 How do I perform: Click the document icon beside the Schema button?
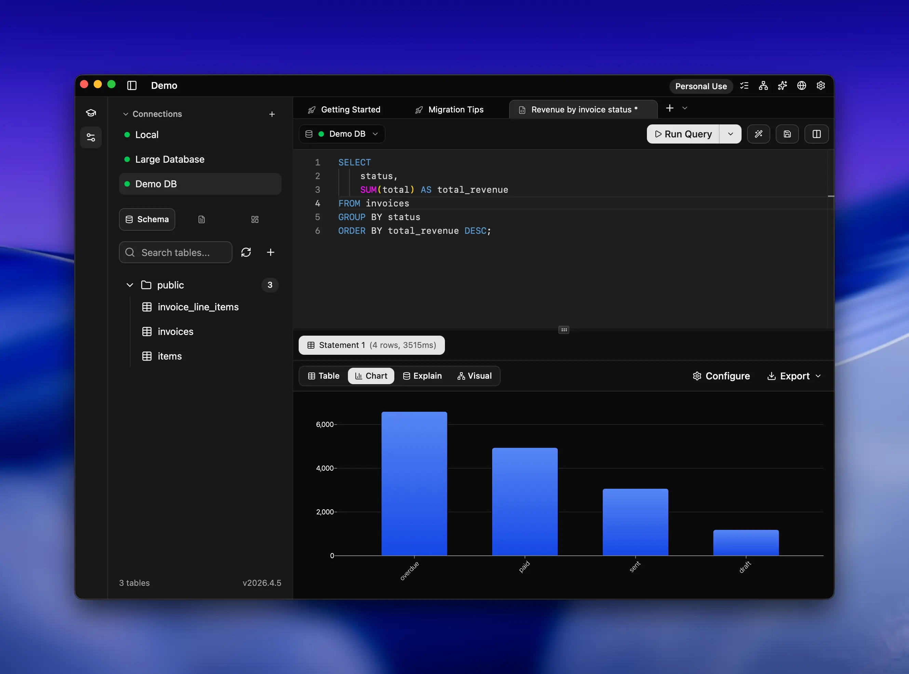click(202, 219)
